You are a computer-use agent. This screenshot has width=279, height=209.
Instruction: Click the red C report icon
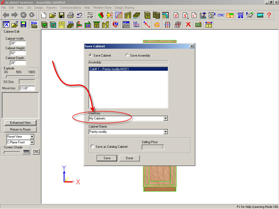(x=194, y=15)
